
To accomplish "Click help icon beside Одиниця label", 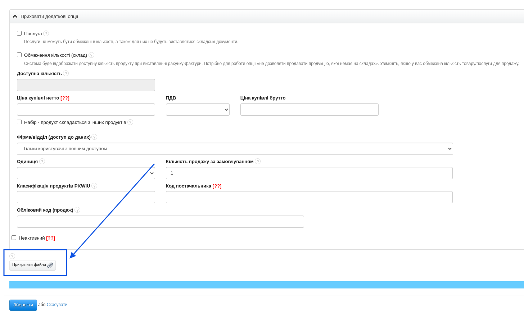I will click(42, 161).
